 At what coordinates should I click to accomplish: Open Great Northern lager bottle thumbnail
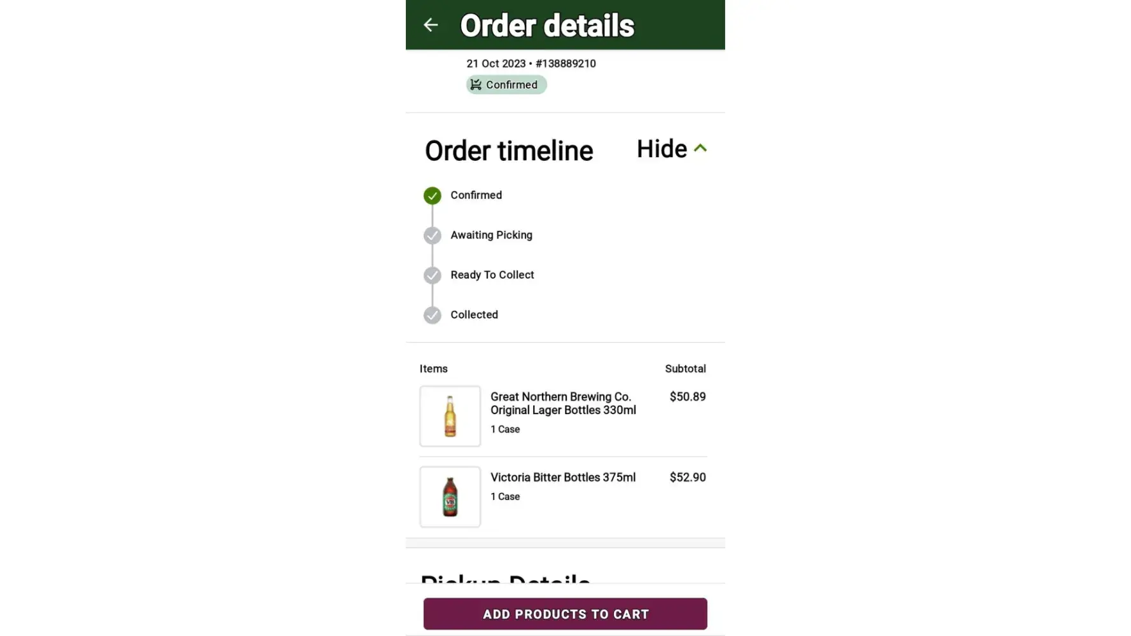[450, 416]
